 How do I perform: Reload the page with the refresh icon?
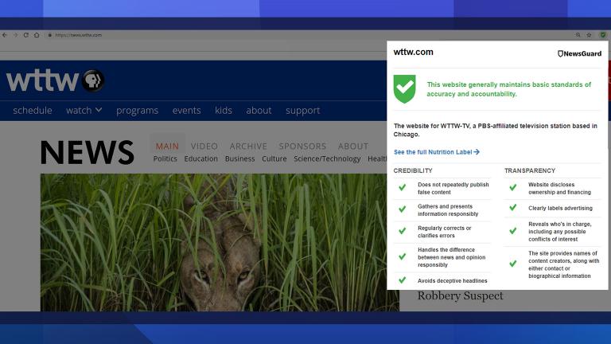[x=25, y=35]
